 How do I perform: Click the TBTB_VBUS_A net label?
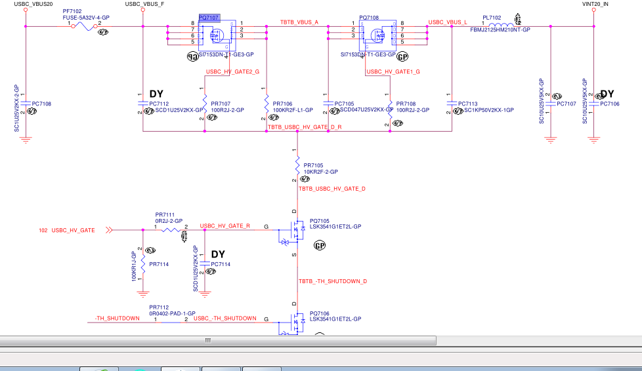click(299, 22)
